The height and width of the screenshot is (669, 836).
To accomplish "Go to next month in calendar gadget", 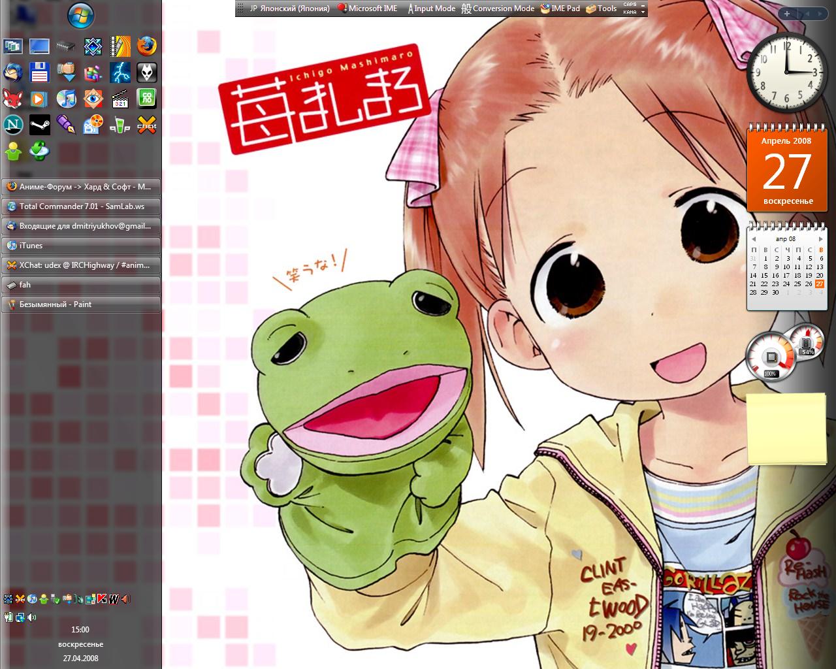I will 821,239.
